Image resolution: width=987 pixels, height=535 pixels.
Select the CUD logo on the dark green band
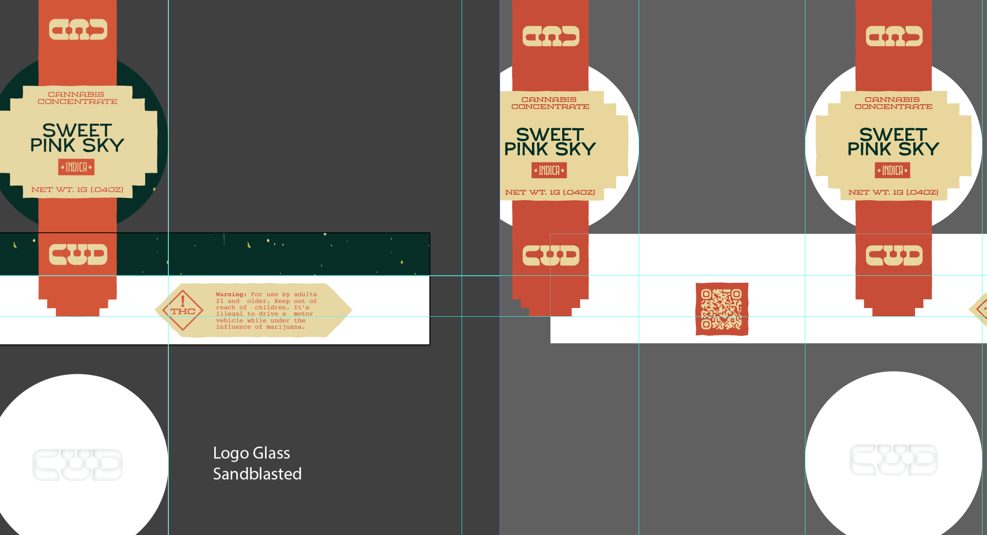point(78,254)
